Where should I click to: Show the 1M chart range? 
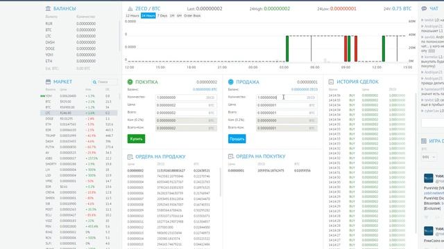172,15
